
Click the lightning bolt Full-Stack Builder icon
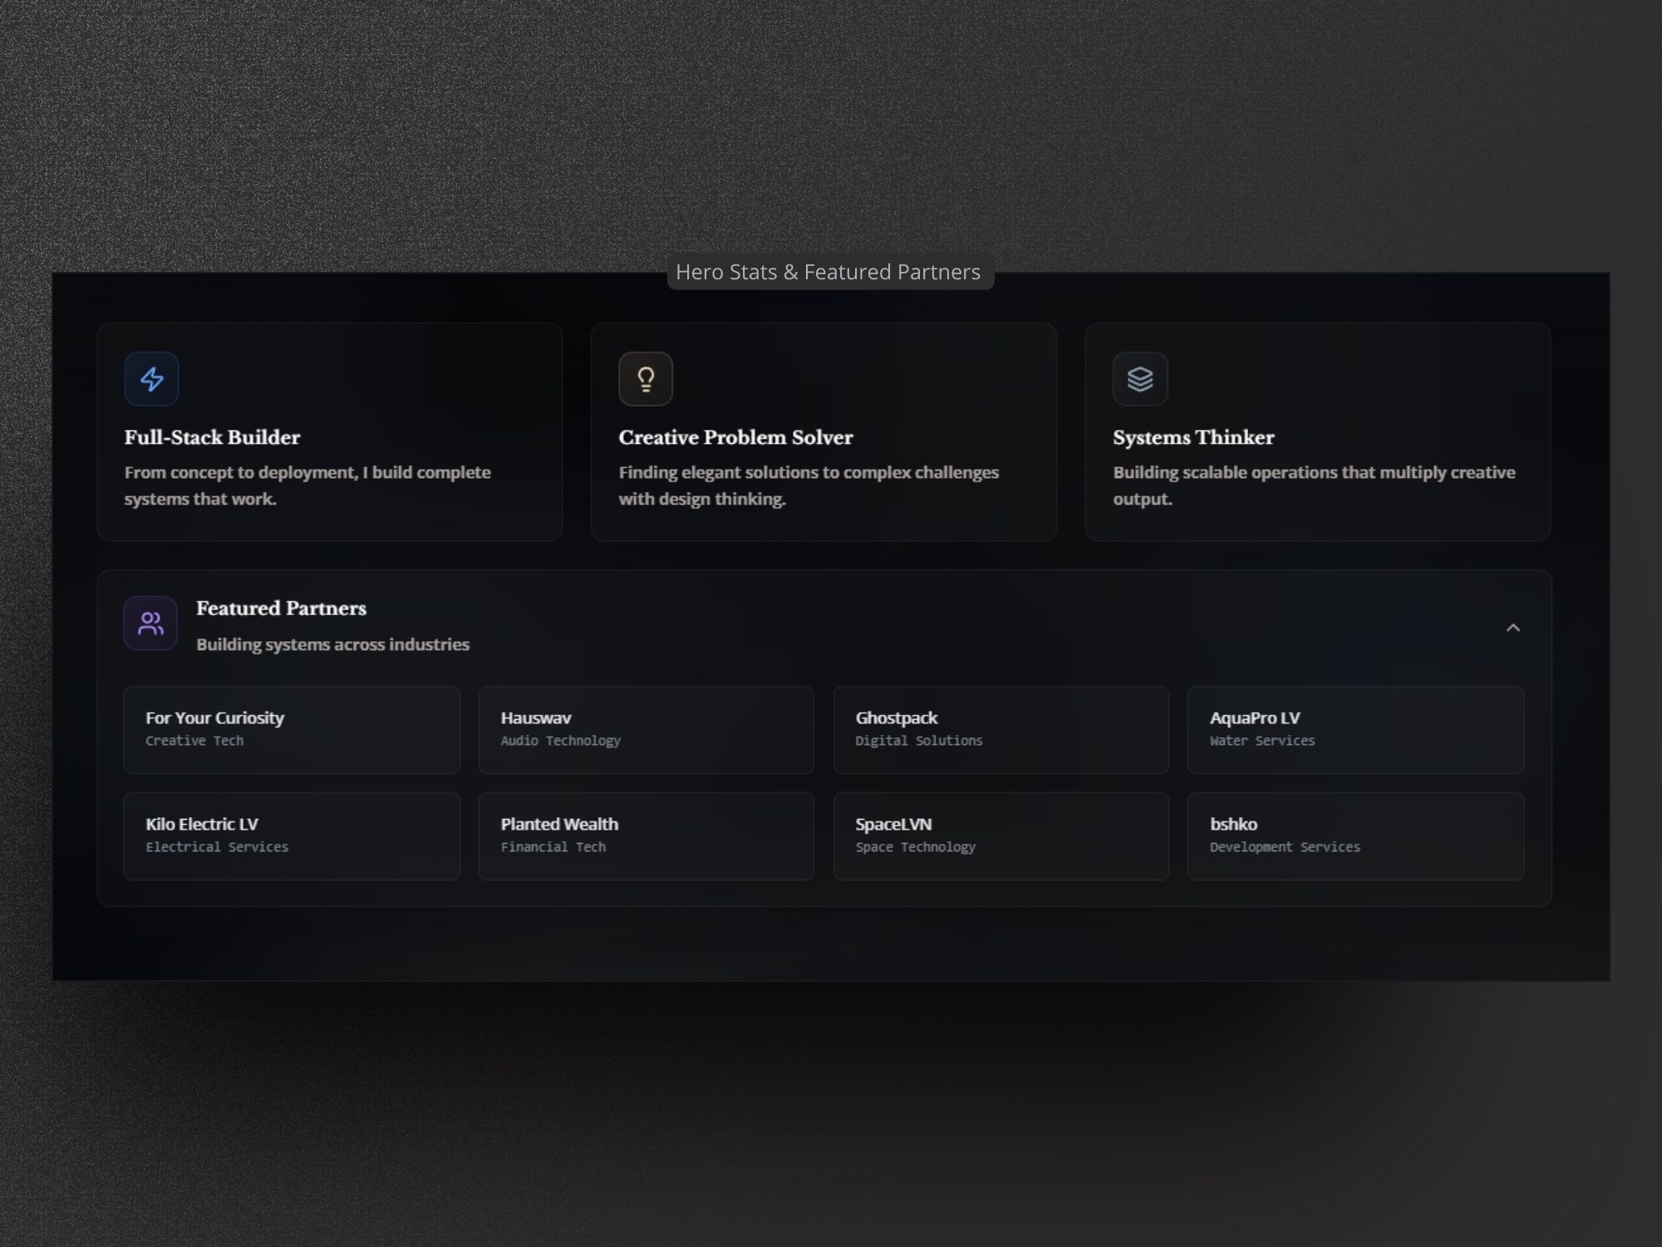tap(151, 379)
